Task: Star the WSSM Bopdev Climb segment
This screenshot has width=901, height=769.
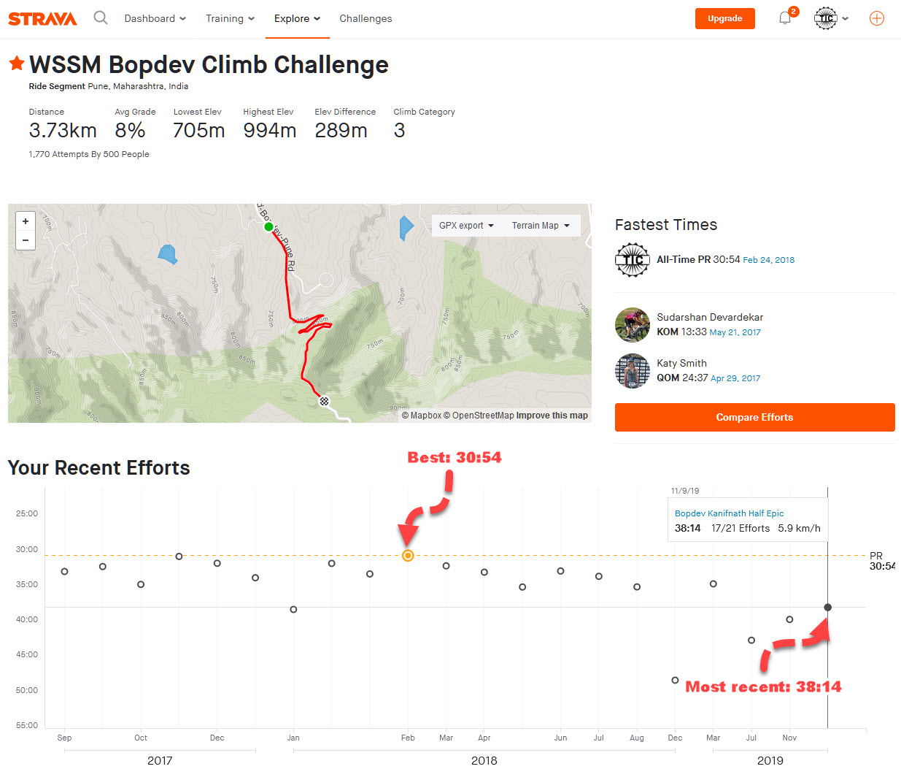Action: pos(17,64)
